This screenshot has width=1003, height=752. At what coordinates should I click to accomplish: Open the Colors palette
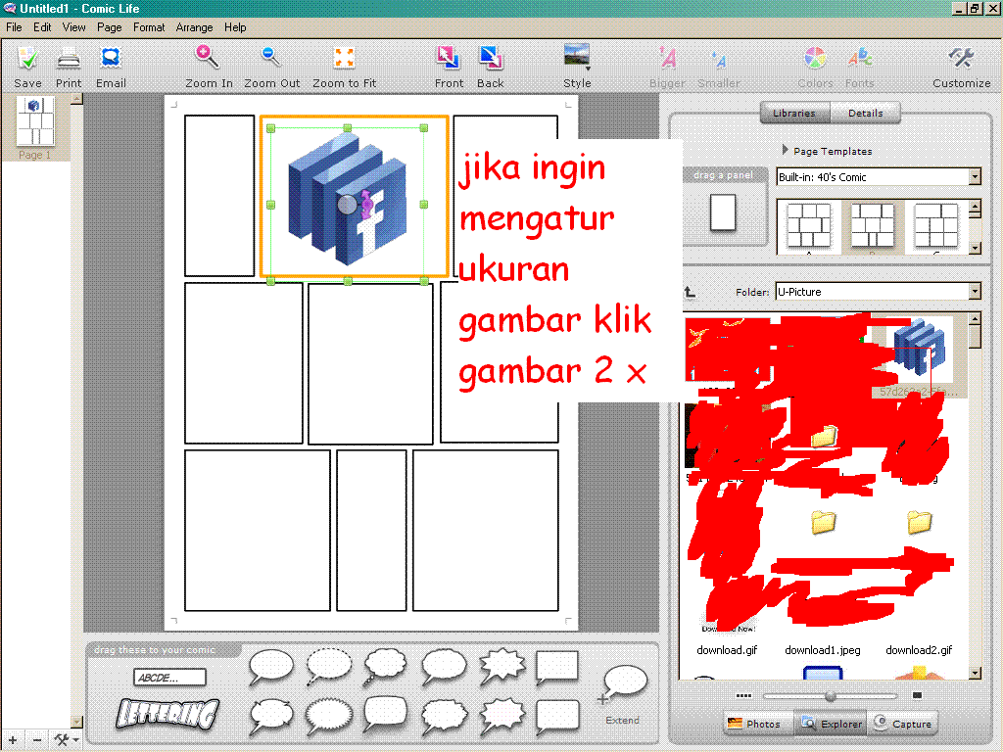(x=815, y=58)
